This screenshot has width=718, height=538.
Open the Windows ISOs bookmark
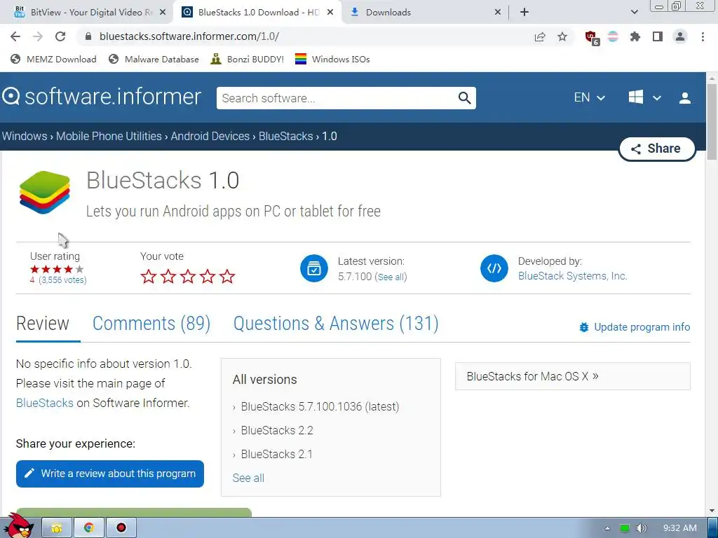pos(332,59)
